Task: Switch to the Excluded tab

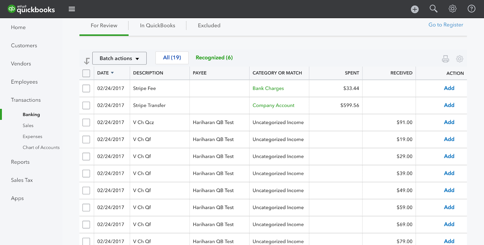Action: 209,26
